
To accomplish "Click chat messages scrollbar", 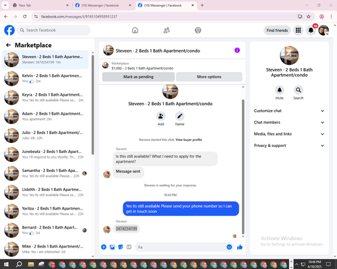I will [243, 167].
